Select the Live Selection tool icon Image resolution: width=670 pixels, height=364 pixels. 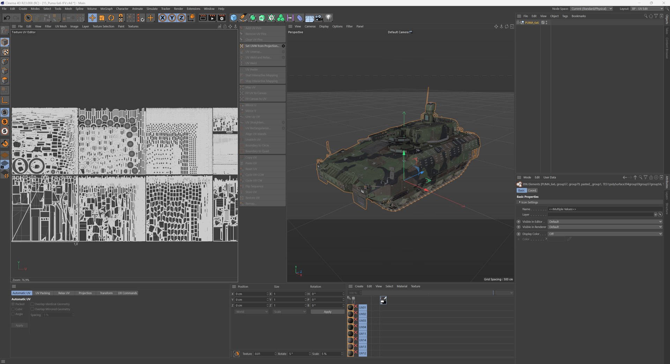click(x=28, y=18)
